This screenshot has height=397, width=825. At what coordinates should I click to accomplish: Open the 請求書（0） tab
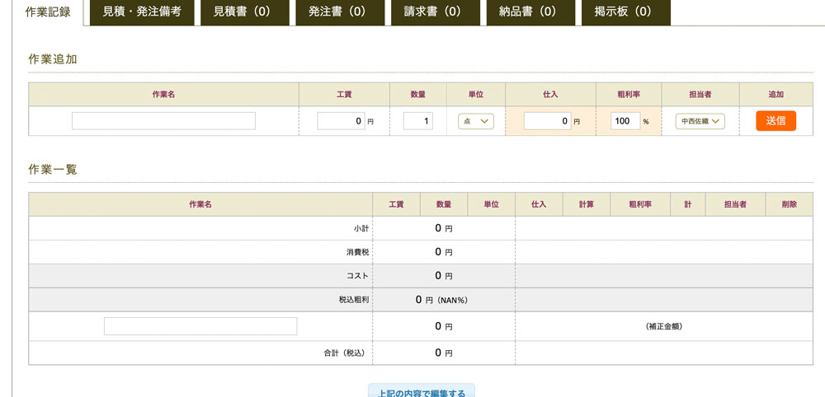[435, 12]
